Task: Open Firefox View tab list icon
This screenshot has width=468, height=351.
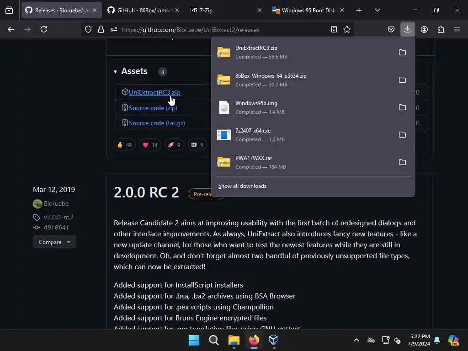Action: [x=9, y=11]
